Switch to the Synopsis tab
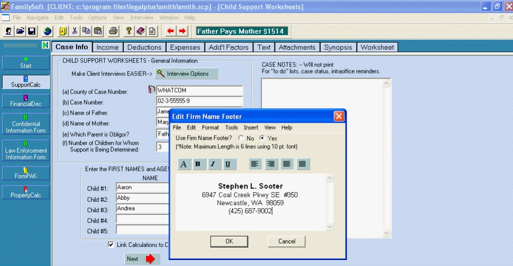 (x=338, y=47)
